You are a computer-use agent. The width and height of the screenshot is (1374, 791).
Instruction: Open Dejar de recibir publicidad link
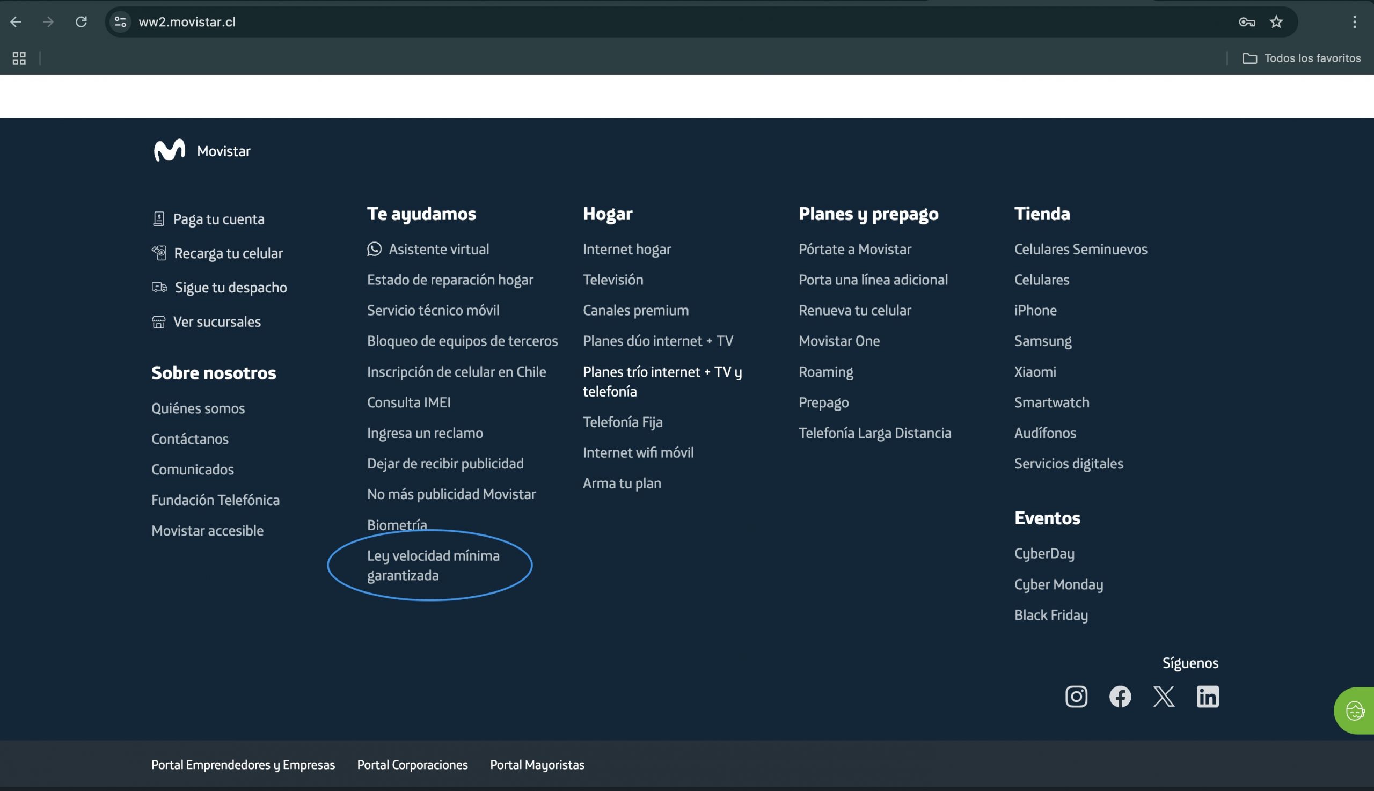click(445, 464)
